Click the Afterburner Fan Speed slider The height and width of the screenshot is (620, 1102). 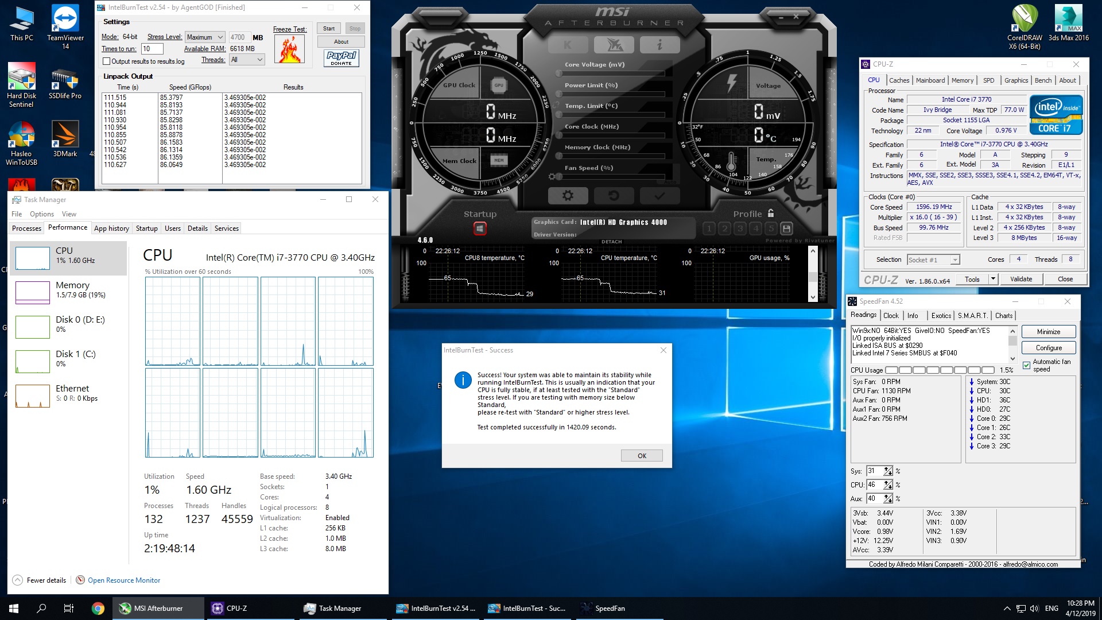(x=611, y=177)
